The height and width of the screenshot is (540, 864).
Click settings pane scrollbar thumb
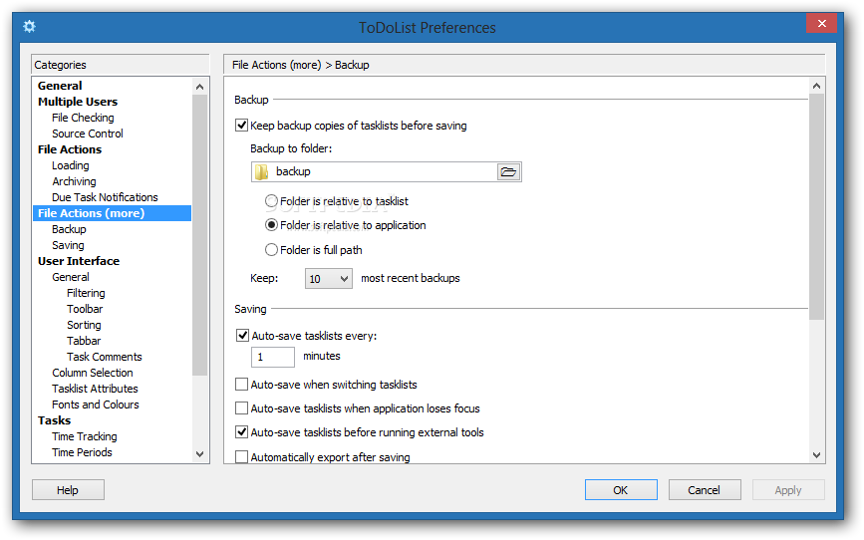click(x=816, y=206)
